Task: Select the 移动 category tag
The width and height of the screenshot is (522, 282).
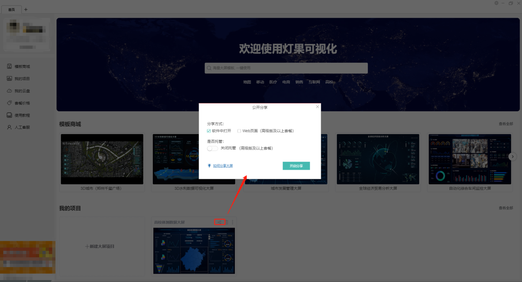Action: pos(260,82)
